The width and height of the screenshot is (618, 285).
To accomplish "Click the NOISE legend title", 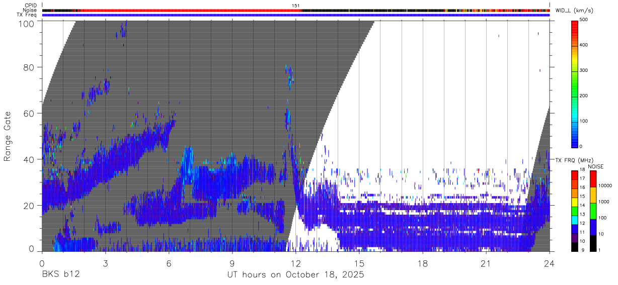I will pos(596,166).
